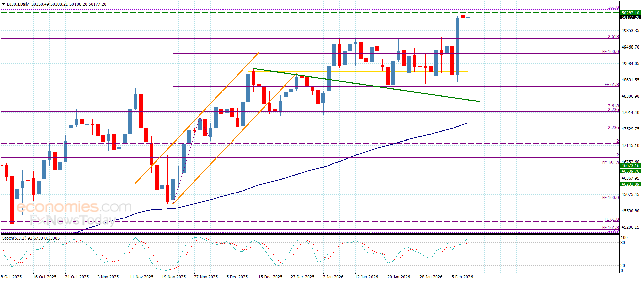Select the green 46233.89 price tag
Viewport: 643px width, 281px height.
pos(630,184)
